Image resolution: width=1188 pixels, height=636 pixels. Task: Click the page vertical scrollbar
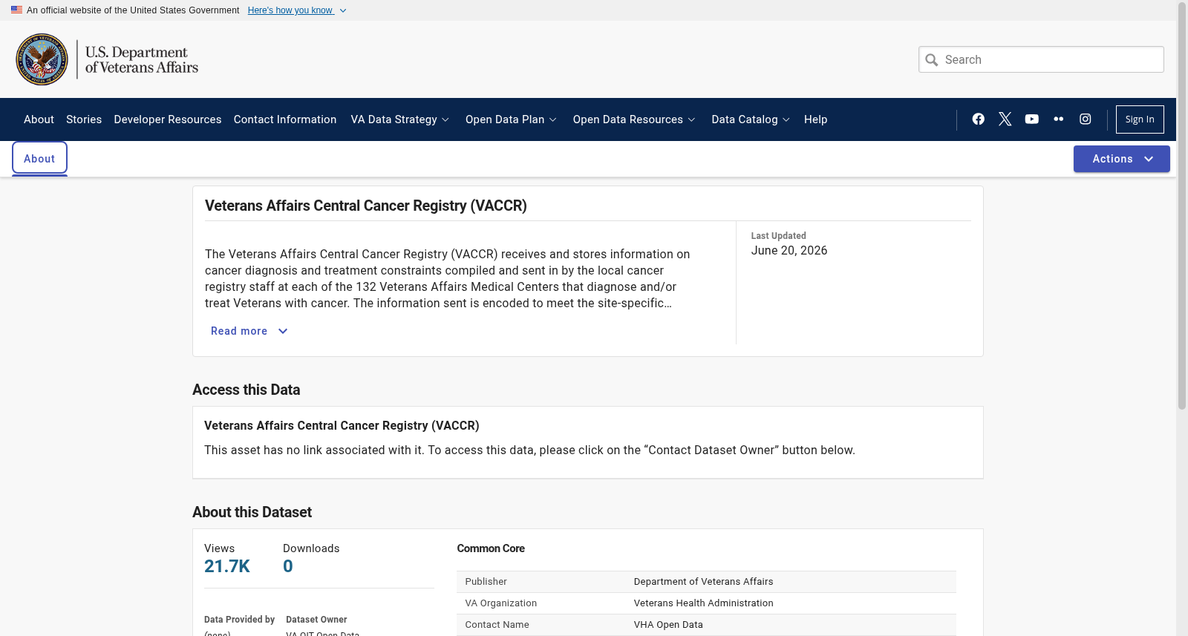1182,205
